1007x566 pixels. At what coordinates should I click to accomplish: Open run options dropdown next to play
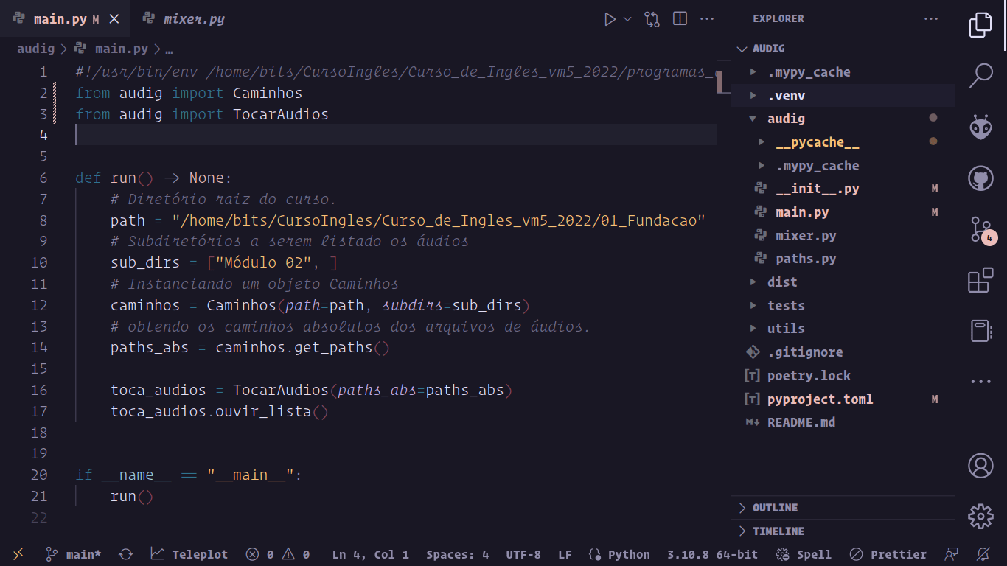coord(627,19)
